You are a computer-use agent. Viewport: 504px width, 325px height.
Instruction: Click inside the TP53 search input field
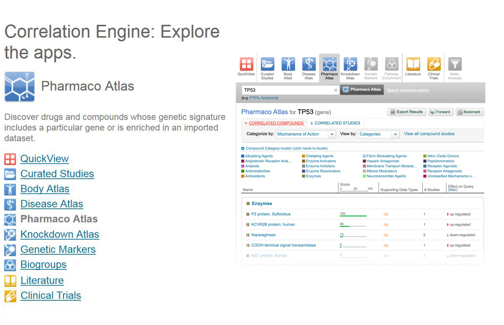(287, 90)
